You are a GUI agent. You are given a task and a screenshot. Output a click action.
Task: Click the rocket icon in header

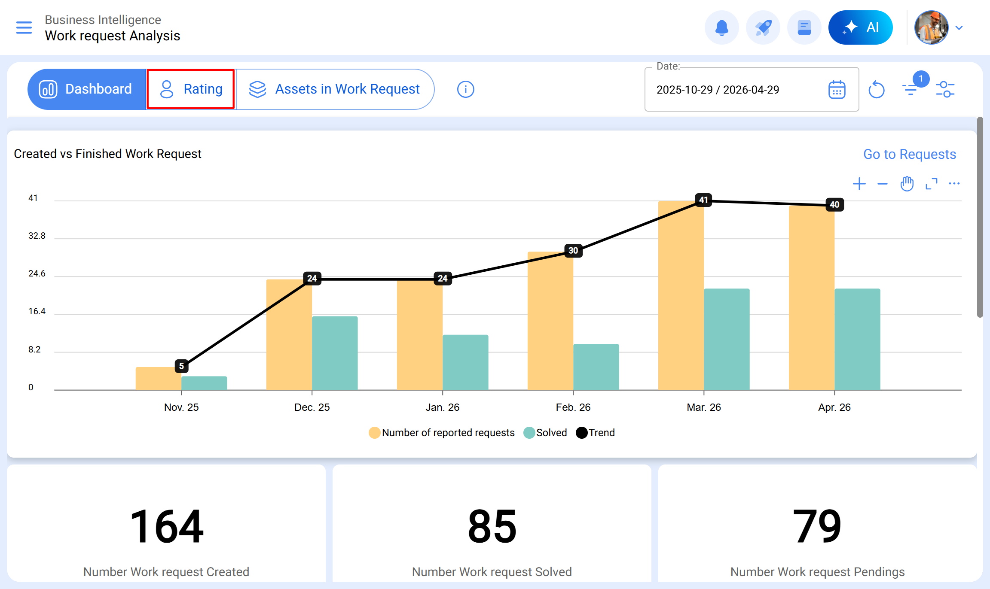pos(763,27)
